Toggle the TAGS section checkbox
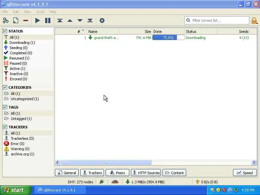Screen dimensions: 260x195 point(5,107)
